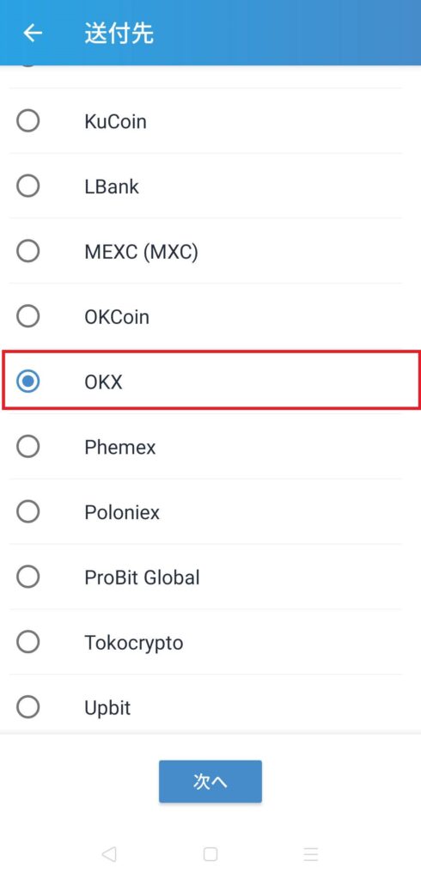Choose Phemex radio option
The height and width of the screenshot is (880, 421).
tap(28, 446)
